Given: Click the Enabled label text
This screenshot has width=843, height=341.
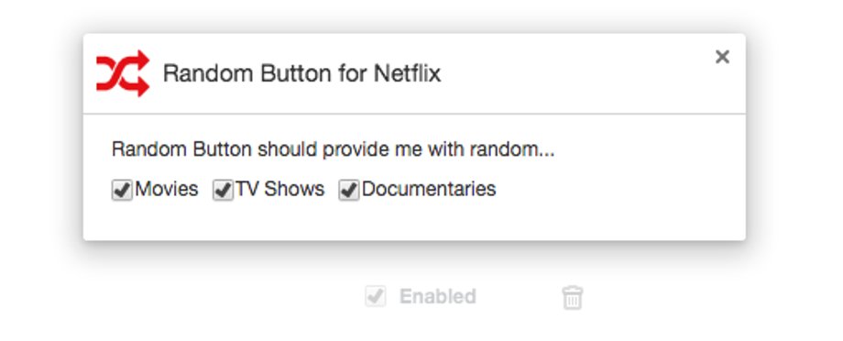Looking at the screenshot, I should click(x=438, y=296).
